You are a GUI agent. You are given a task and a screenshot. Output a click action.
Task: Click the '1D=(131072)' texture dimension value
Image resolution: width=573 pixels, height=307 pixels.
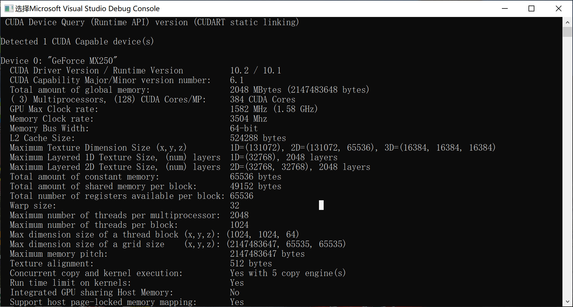click(257, 148)
